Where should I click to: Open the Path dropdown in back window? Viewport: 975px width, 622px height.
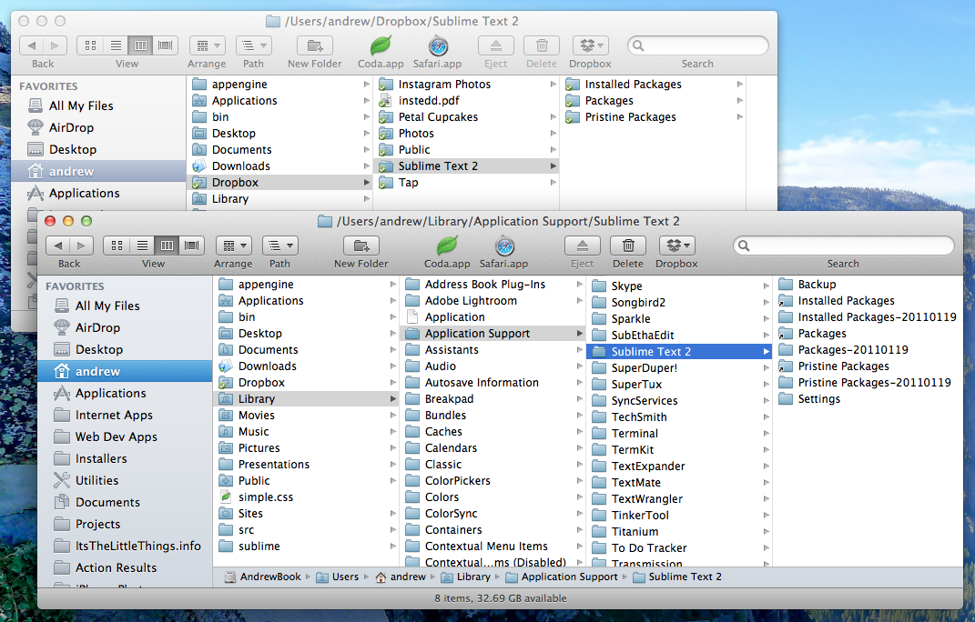(254, 46)
